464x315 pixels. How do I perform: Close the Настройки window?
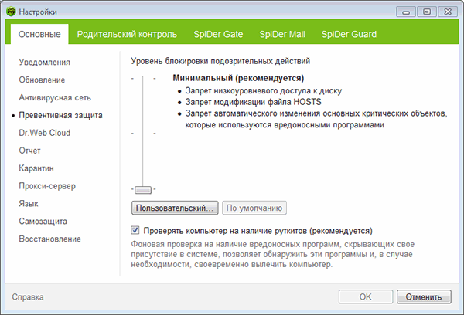(x=448, y=12)
